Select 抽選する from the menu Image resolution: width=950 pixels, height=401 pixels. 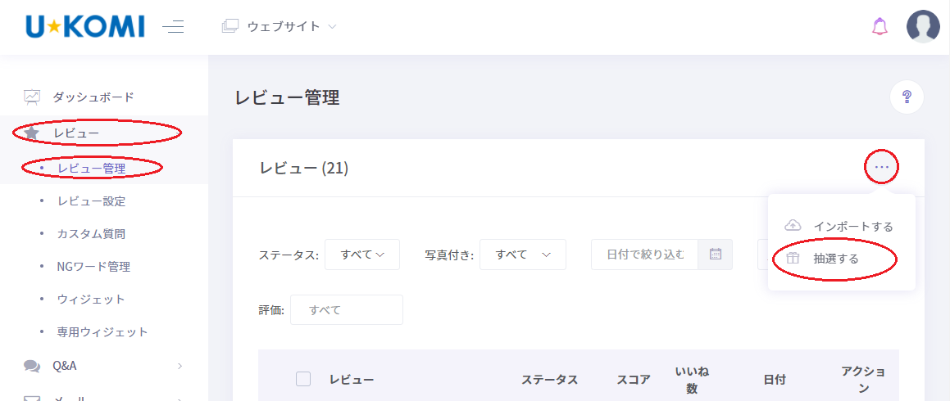point(836,259)
